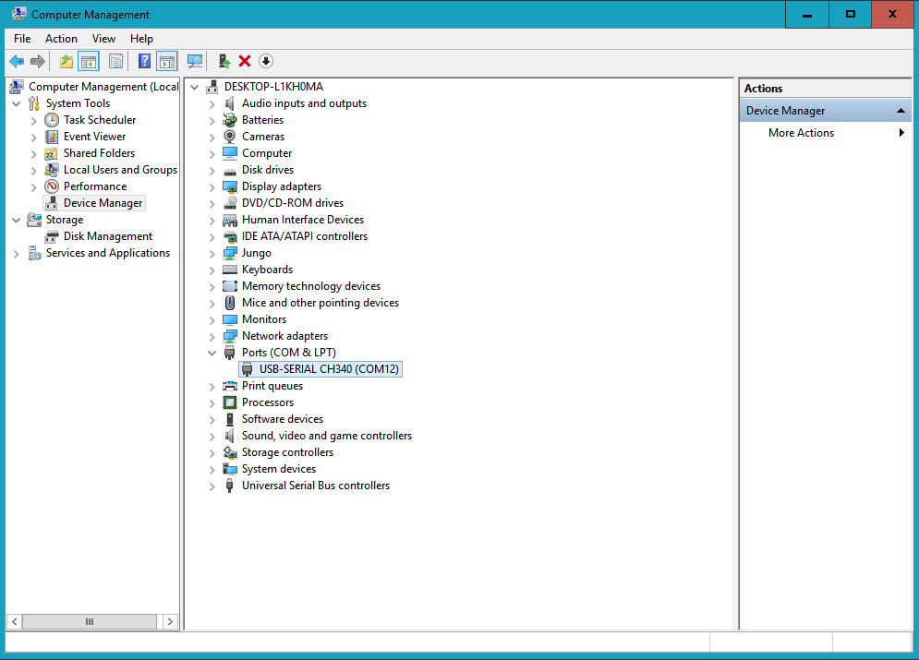Collapse the System Tools node
Screen dimensions: 919x660
click(17, 103)
